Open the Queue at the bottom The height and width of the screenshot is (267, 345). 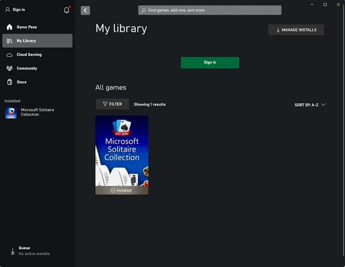pos(24,250)
